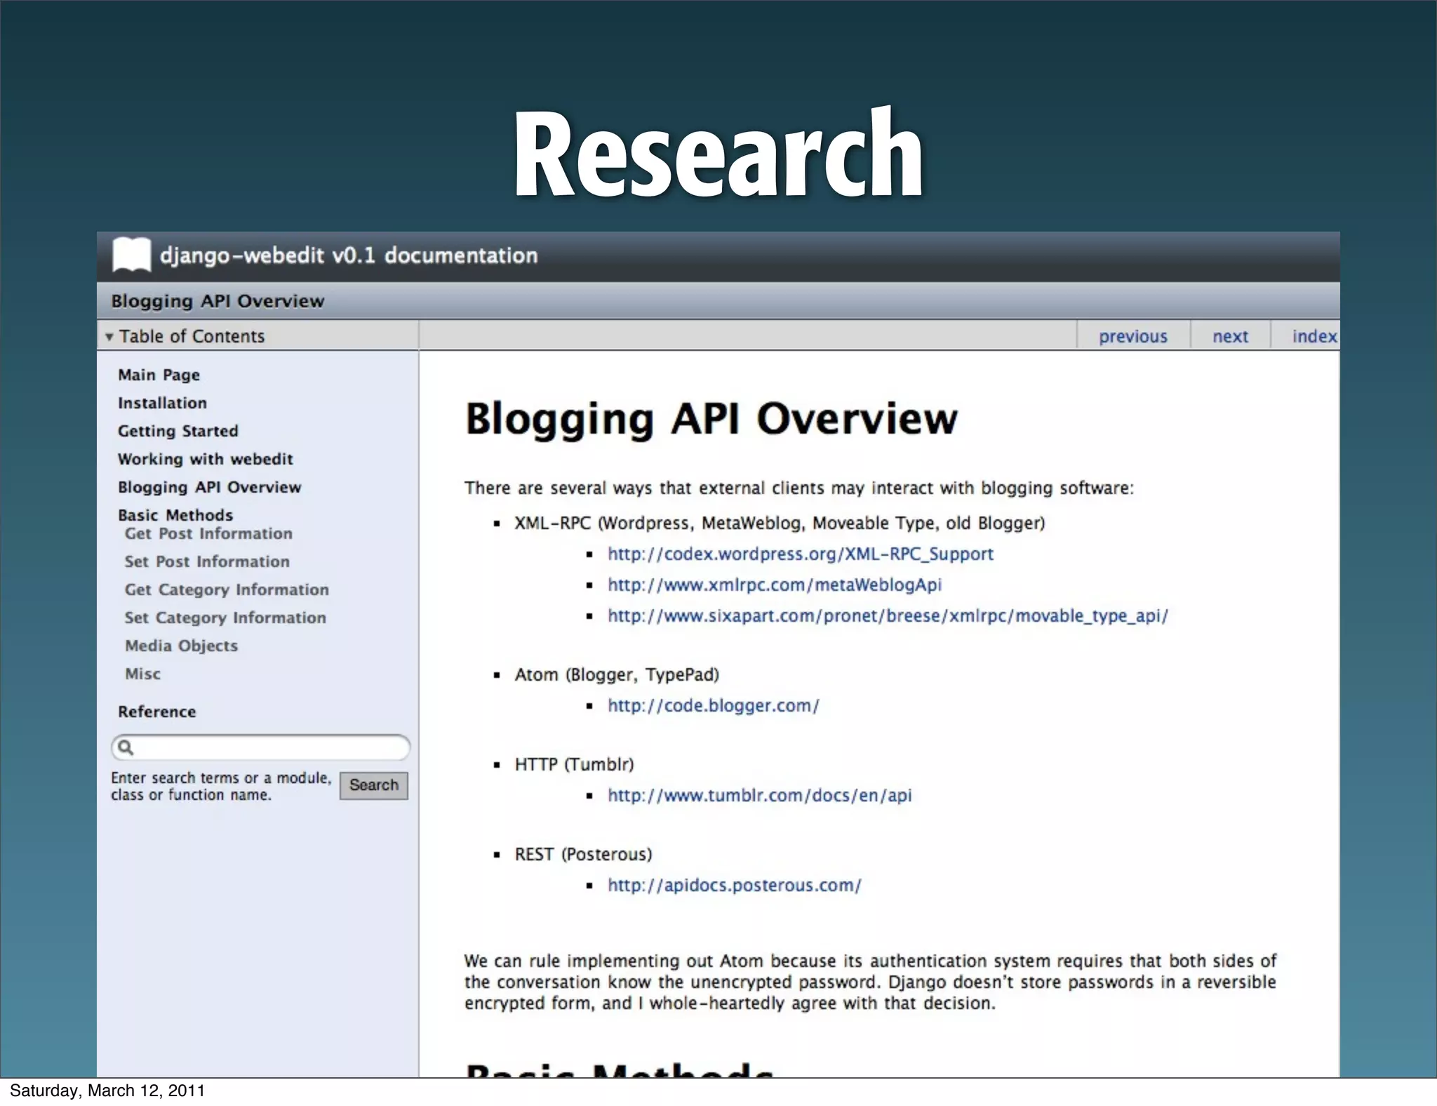Click the Atom (Blogger, TypePad) bullet text
Screen dimensions: 1437x1106
click(x=617, y=674)
